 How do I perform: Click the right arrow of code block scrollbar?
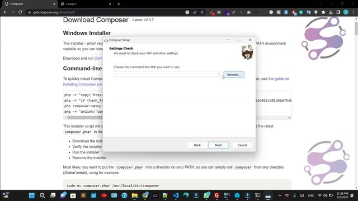point(289,118)
